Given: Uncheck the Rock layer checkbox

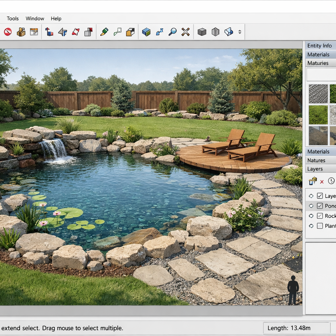Looking at the screenshot, I should click(x=320, y=216).
